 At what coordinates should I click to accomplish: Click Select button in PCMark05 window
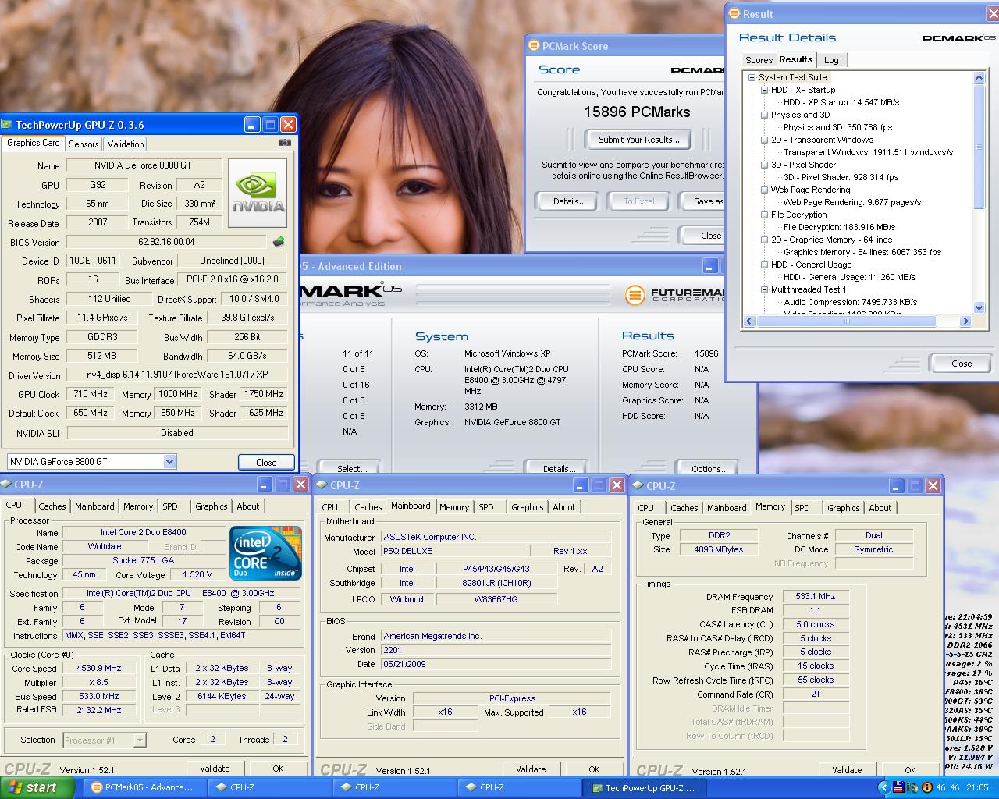coord(352,468)
